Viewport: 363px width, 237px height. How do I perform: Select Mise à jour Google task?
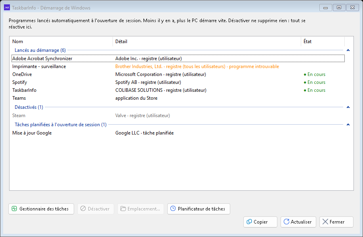click(x=178, y=133)
